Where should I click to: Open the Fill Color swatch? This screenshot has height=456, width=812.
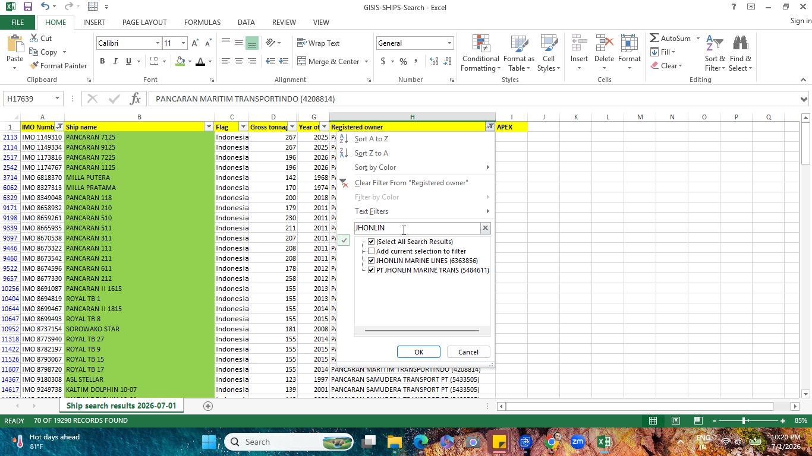click(180, 61)
